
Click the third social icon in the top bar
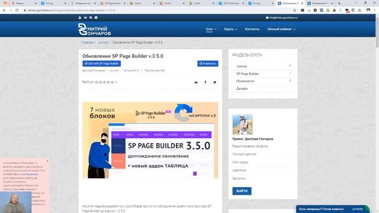(x=91, y=18)
